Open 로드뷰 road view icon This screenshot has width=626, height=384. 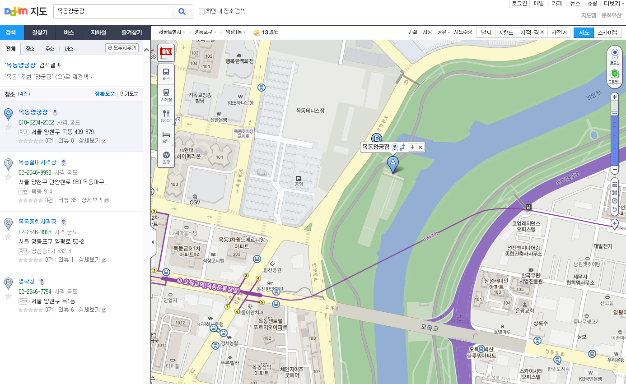coord(614,56)
